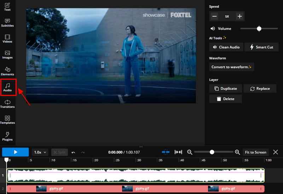Open the Elements panel

tap(7, 71)
